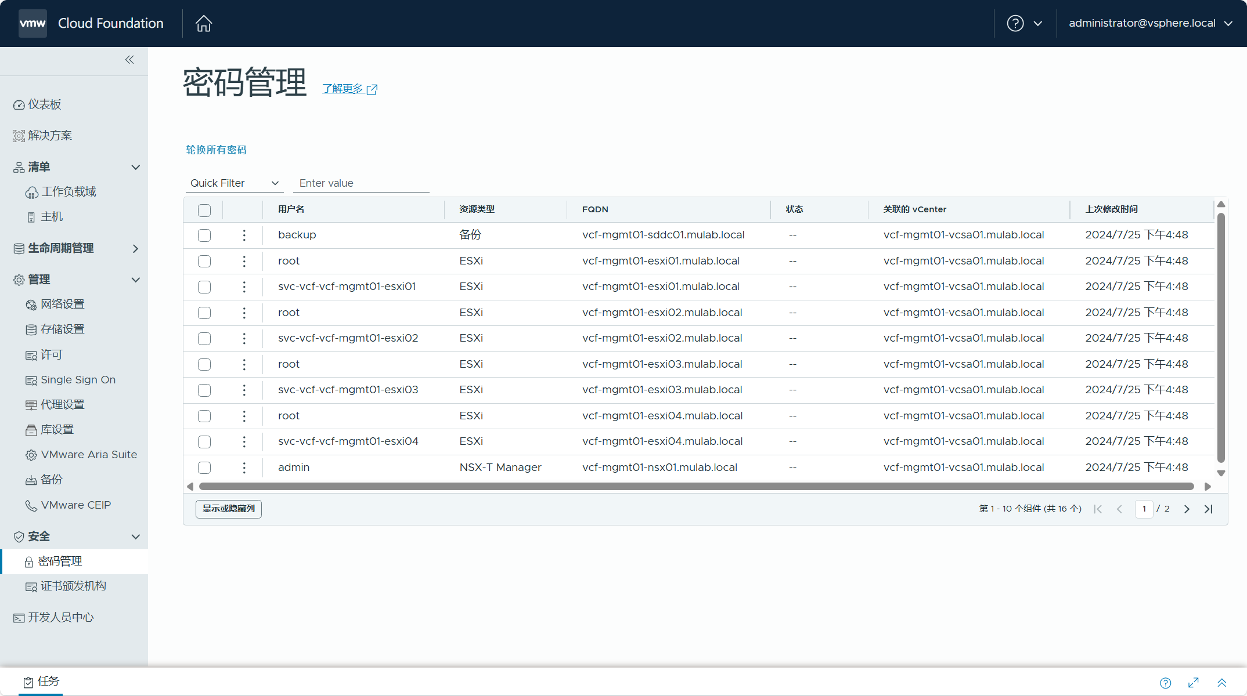Select checkbox for admin NSX-T Manager row
Image resolution: width=1247 pixels, height=696 pixels.
[204, 467]
